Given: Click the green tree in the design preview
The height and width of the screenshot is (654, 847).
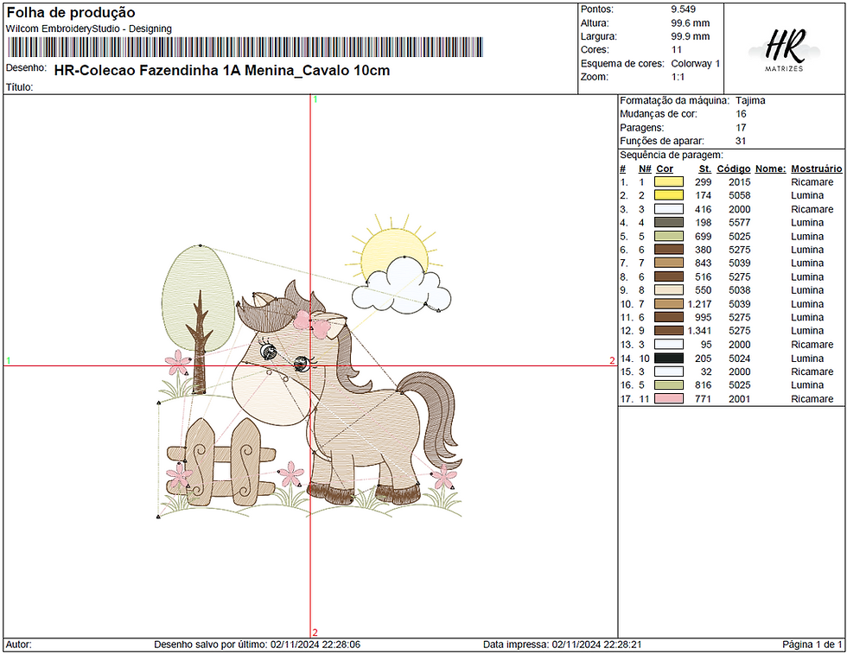Looking at the screenshot, I should point(198,319).
